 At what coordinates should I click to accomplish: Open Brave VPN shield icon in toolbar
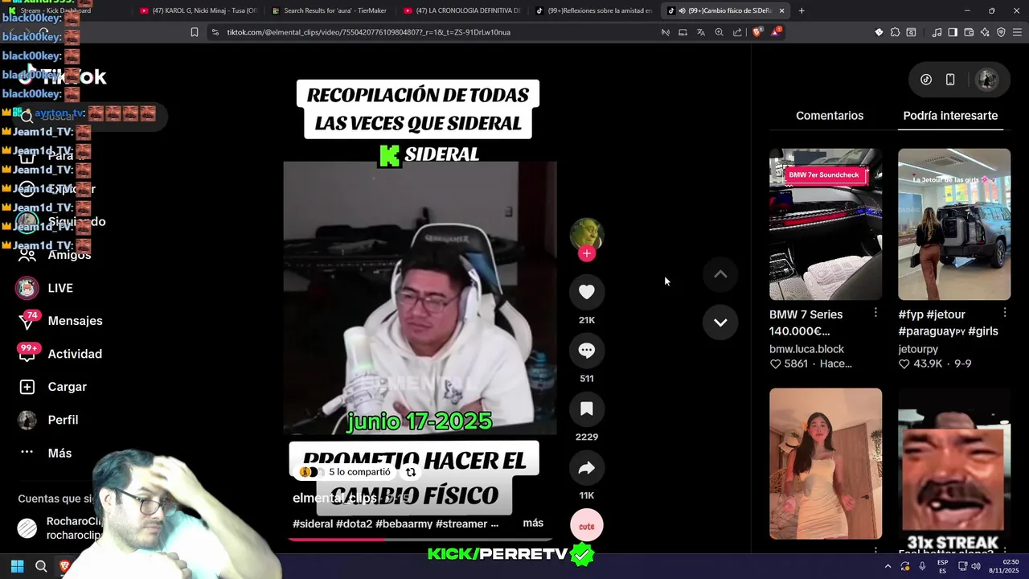pyautogui.click(x=1001, y=32)
